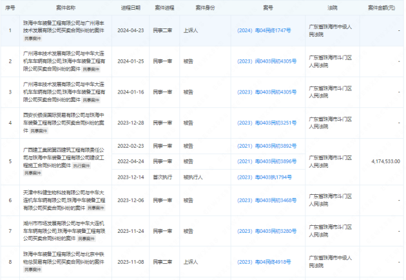The height and width of the screenshot is (280, 406).
Task: Select case name 天津中科健生物科技有限公司 in row 6
Action: (64, 201)
